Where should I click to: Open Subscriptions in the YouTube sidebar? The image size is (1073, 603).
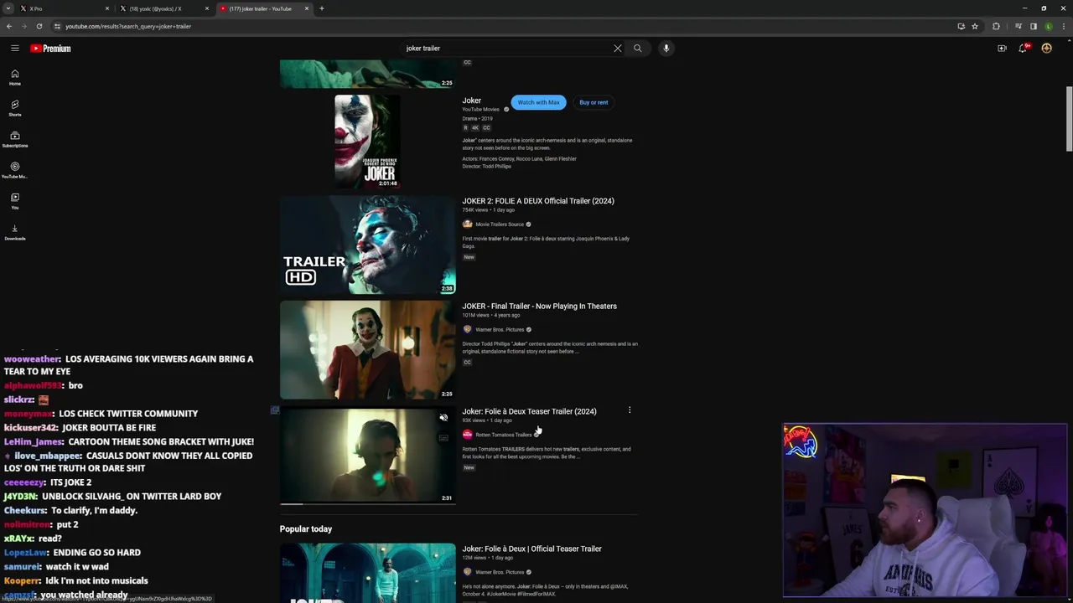click(x=15, y=139)
